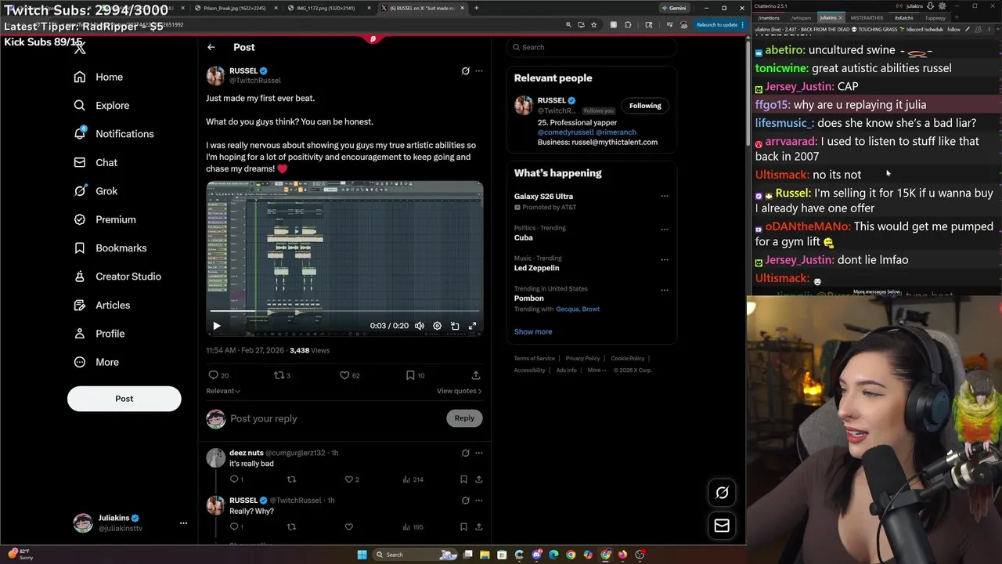The height and width of the screenshot is (564, 1002).
Task: Toggle the Following button for RUSSEL
Action: 645,106
